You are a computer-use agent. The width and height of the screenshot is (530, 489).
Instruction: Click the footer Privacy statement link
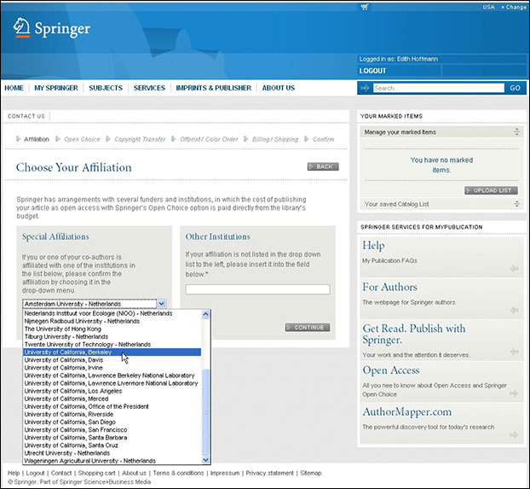(270, 473)
